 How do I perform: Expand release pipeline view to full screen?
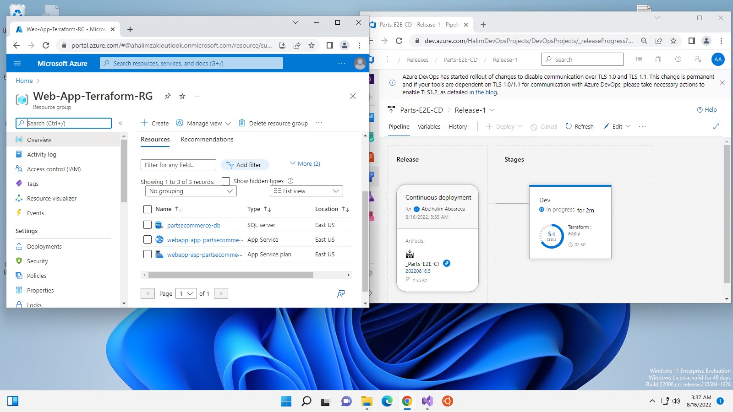pos(716,126)
